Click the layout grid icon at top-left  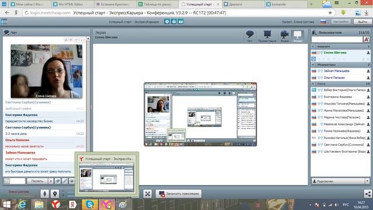4,22
